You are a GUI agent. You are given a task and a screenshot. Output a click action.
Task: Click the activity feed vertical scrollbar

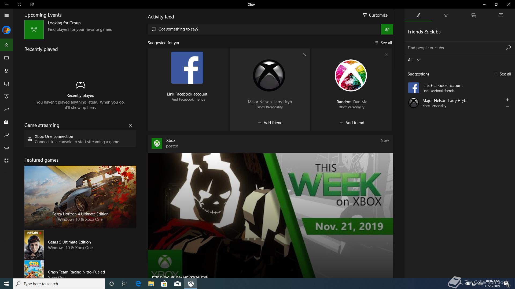click(x=393, y=40)
